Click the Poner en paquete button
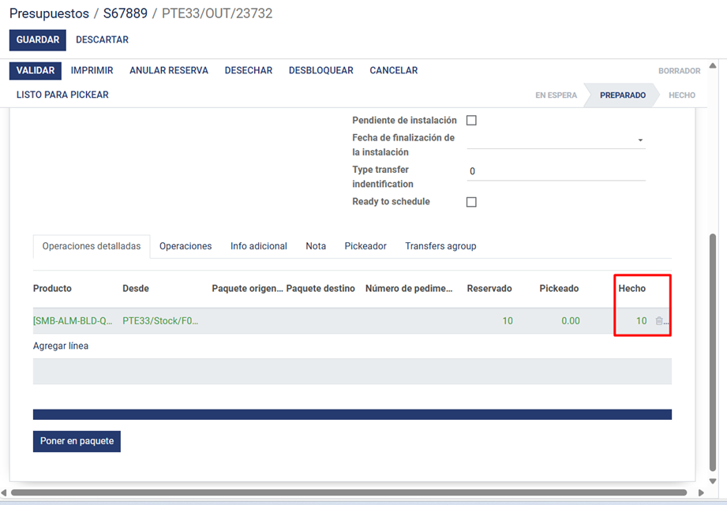The height and width of the screenshot is (505, 727). pos(77,441)
